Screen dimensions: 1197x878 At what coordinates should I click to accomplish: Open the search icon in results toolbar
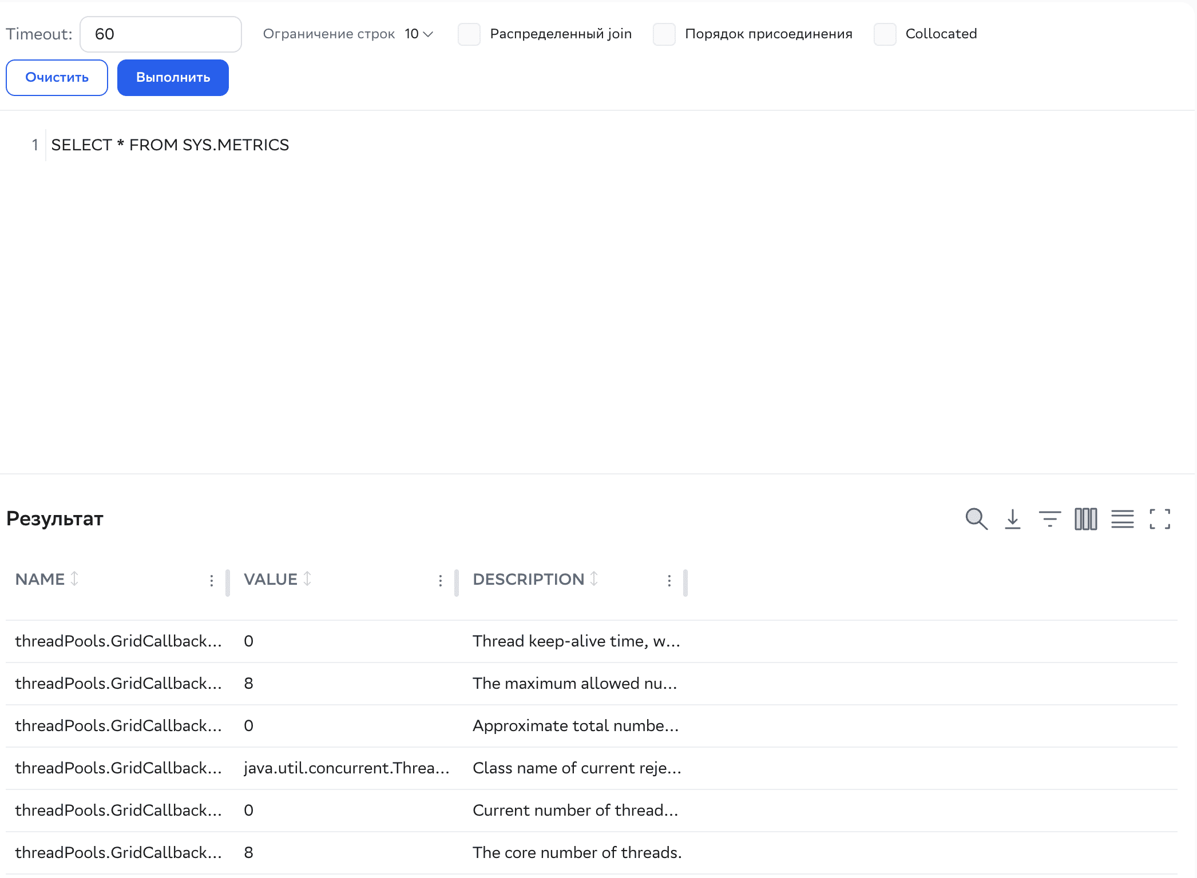coord(976,519)
